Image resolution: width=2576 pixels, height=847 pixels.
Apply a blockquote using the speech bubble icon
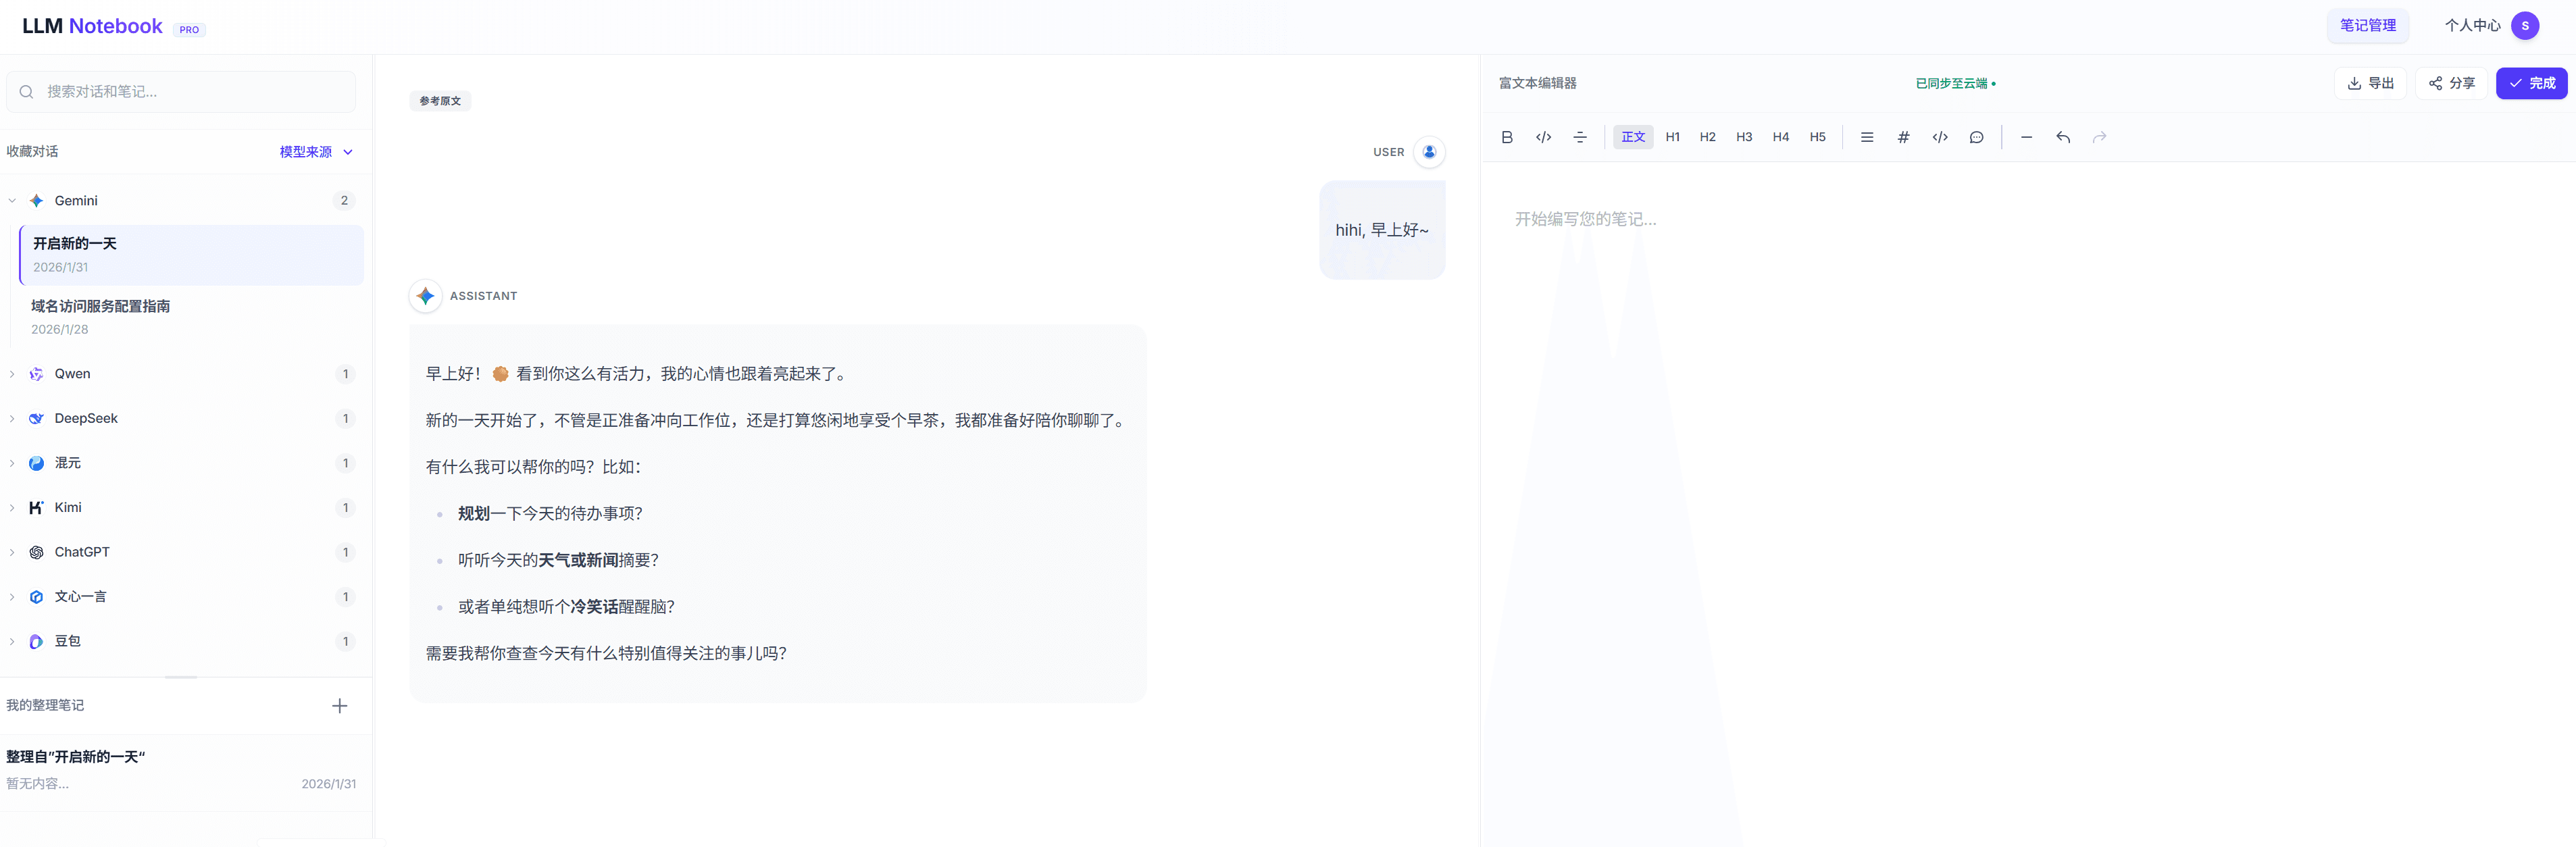tap(1977, 137)
